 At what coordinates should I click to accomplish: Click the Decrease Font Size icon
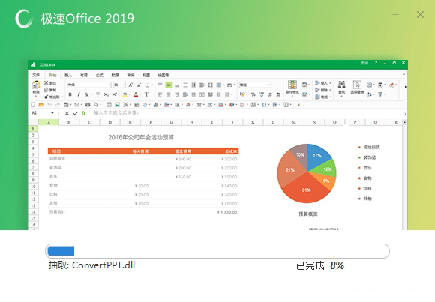[139, 85]
